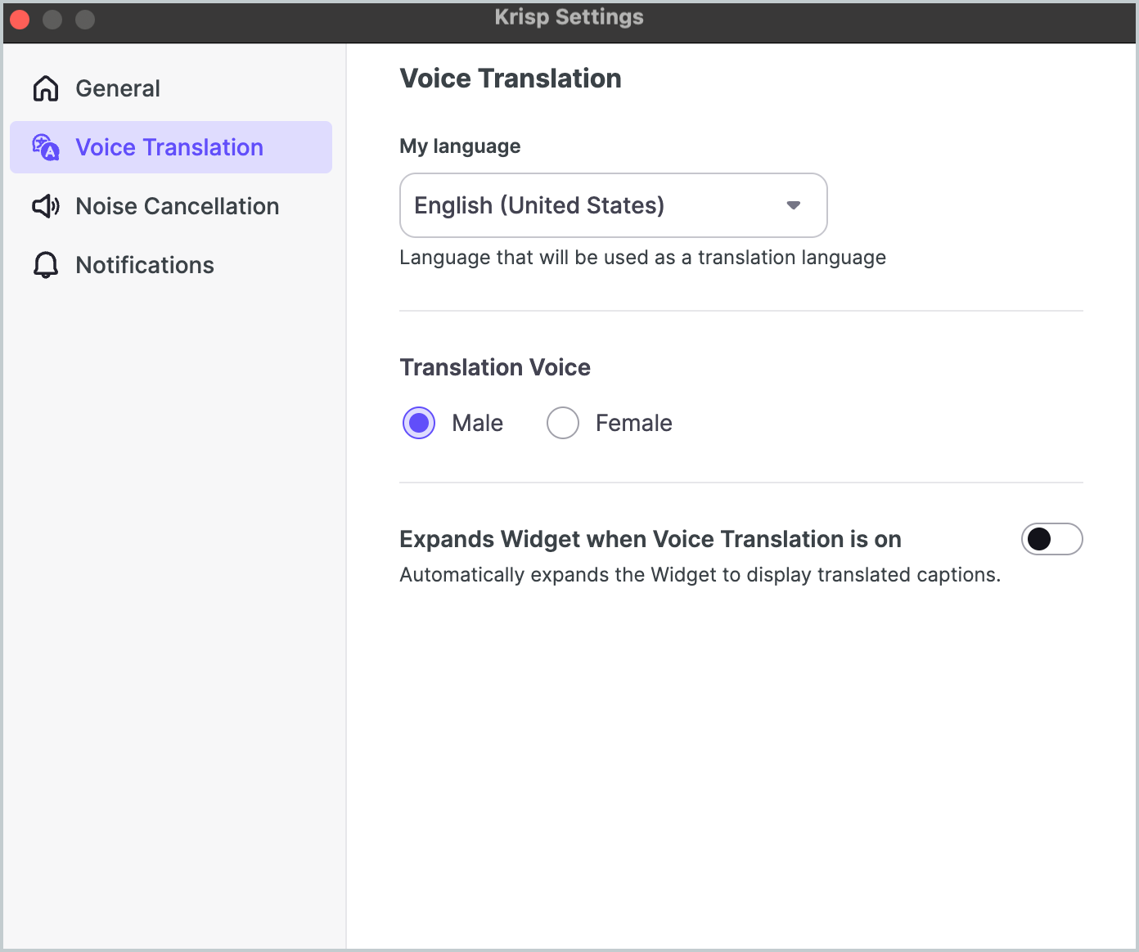Image resolution: width=1139 pixels, height=952 pixels.
Task: Click the toggle knob for widget expansion
Action: 1040,539
